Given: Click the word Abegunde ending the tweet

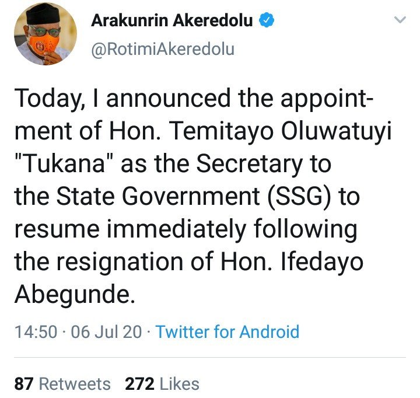Looking at the screenshot, I should 75,294.
